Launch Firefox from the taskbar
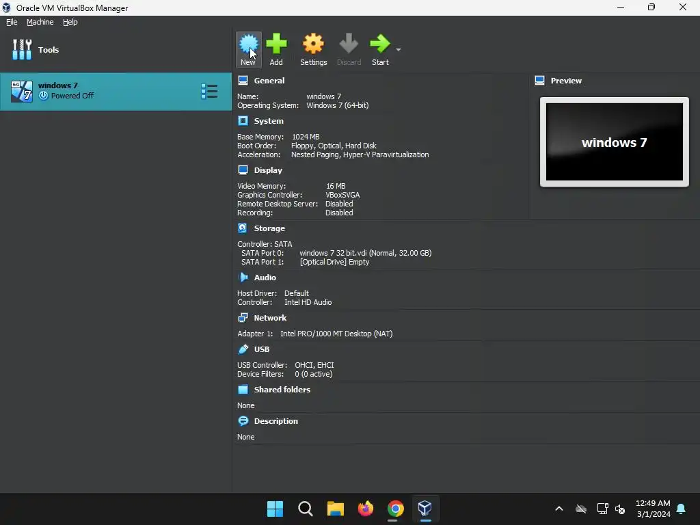Screen dimensions: 700x525 (366, 509)
